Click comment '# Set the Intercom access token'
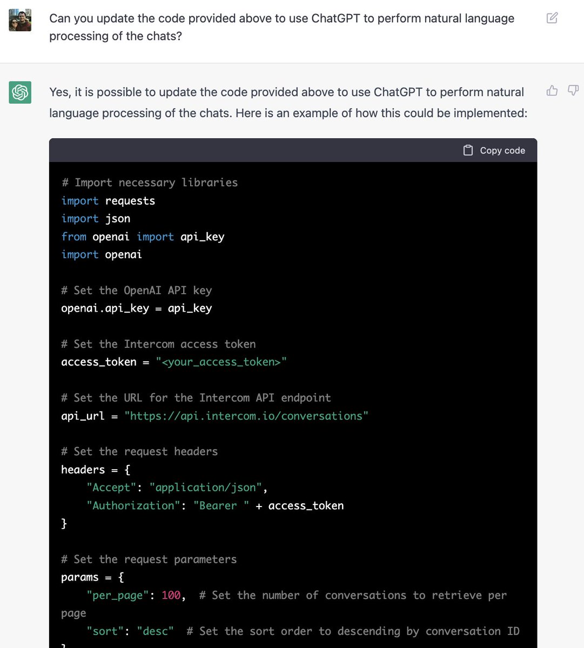The height and width of the screenshot is (648, 584). [x=158, y=344]
